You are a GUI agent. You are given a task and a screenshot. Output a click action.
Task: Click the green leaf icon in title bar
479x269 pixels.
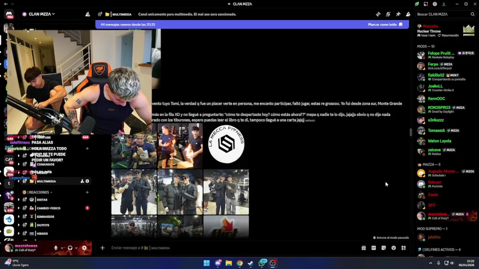tap(417, 4)
